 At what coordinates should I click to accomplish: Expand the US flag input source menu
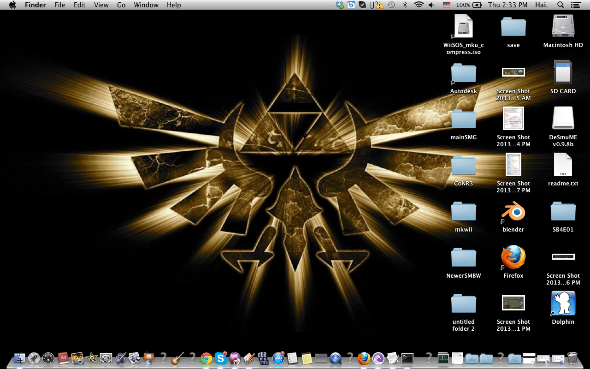pyautogui.click(x=446, y=5)
